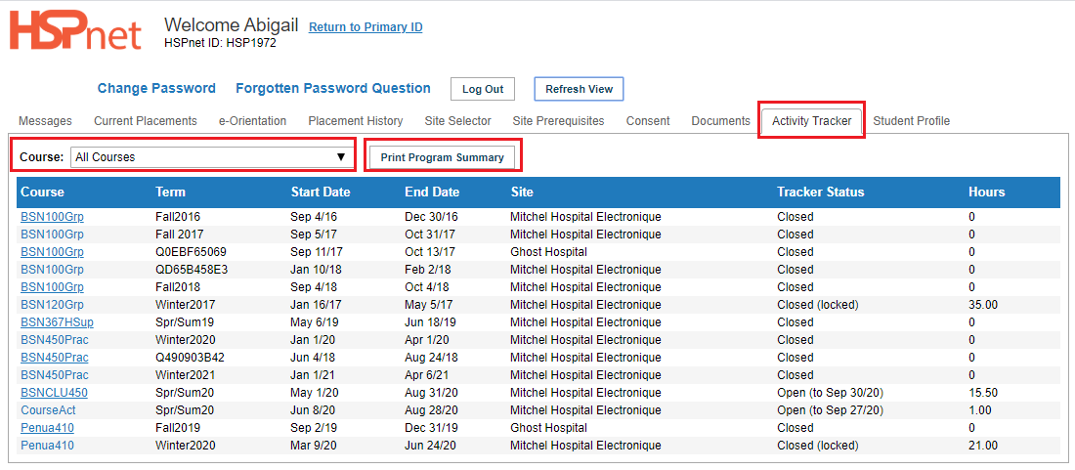Switch to the Current Placements tab
Viewport: 1075px width, 470px height.
146,121
